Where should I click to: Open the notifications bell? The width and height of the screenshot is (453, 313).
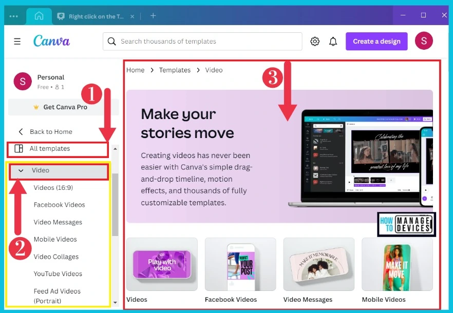coord(333,41)
